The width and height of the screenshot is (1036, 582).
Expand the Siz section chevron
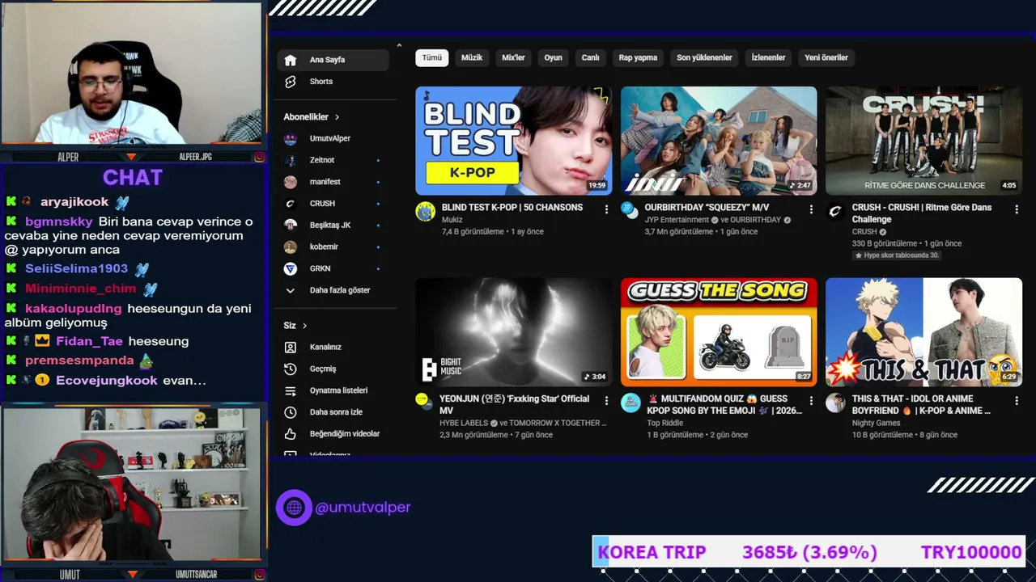pyautogui.click(x=304, y=326)
